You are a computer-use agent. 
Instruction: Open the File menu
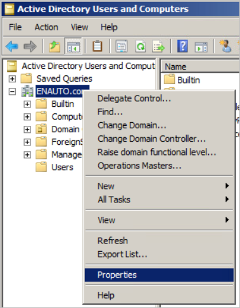coord(15,27)
